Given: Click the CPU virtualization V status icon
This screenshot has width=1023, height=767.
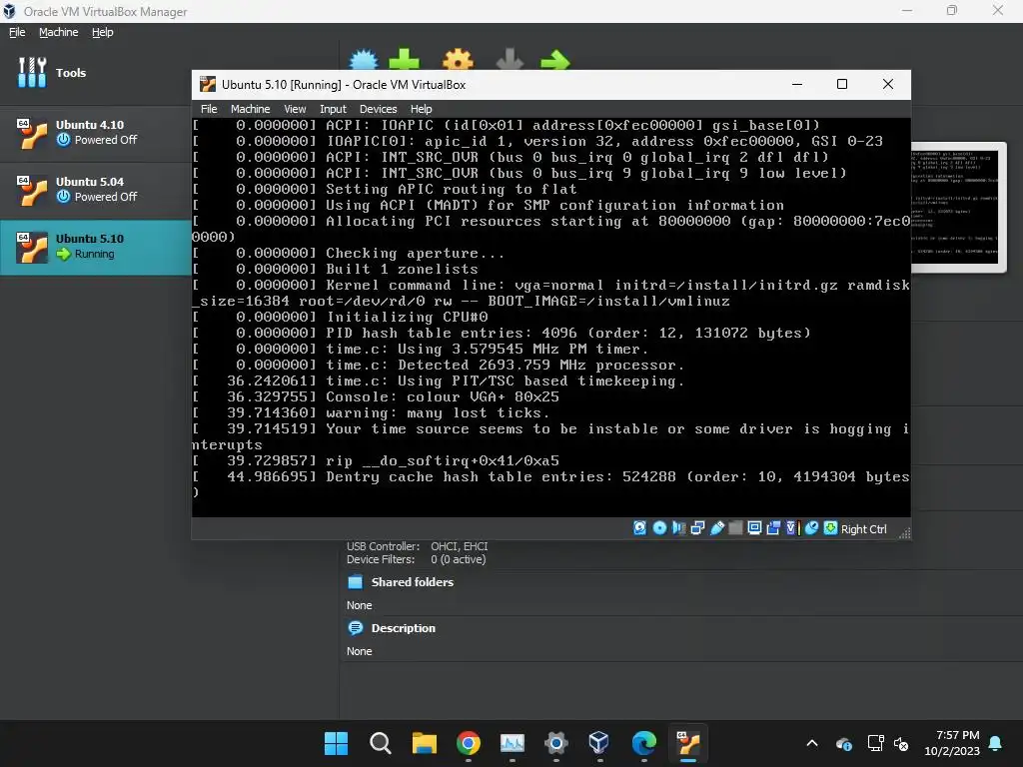Looking at the screenshot, I should pos(792,528).
